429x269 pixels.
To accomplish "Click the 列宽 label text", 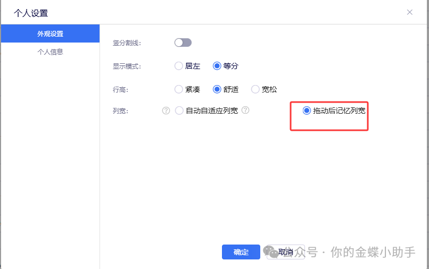I will [121, 111].
